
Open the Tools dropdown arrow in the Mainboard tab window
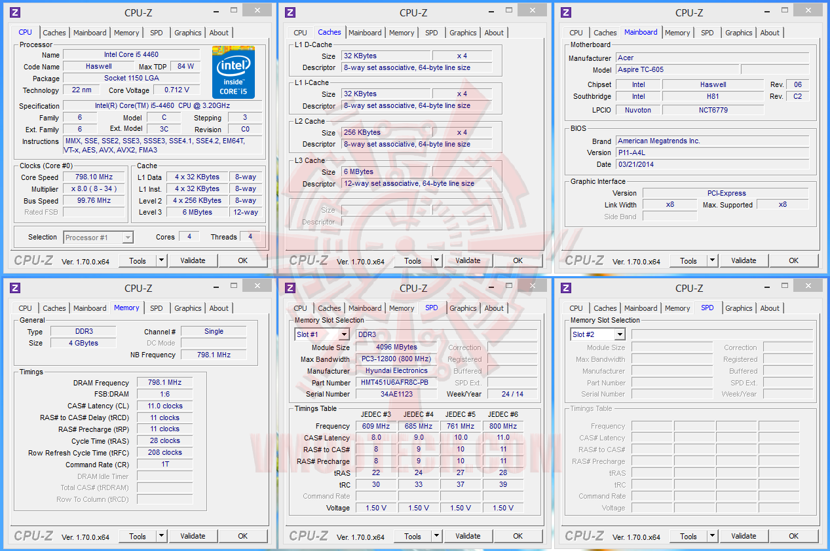tap(712, 260)
